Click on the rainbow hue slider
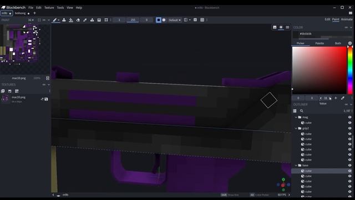The width and height of the screenshot is (355, 200). 350,71
